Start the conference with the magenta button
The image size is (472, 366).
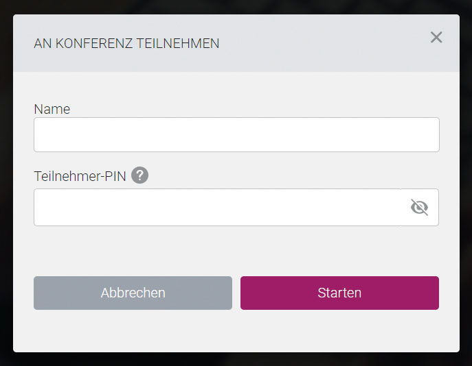[x=339, y=293]
